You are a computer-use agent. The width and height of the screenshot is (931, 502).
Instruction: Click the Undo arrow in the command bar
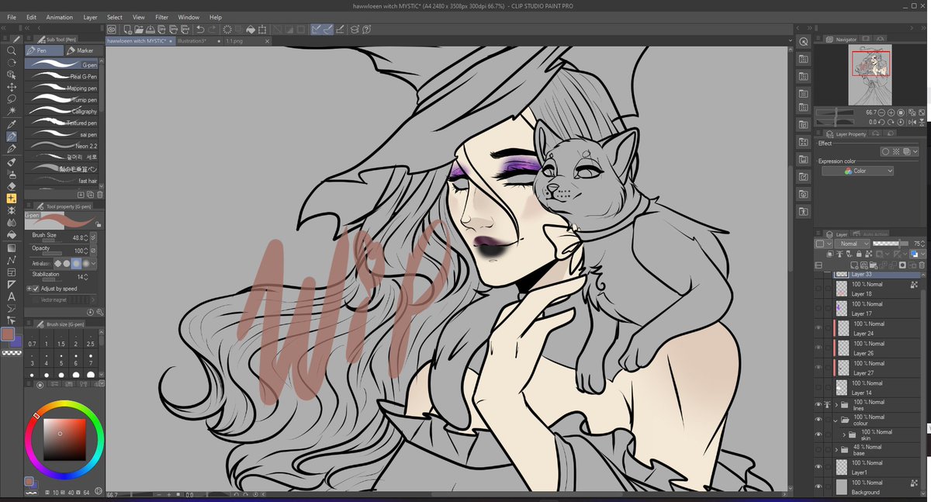201,29
